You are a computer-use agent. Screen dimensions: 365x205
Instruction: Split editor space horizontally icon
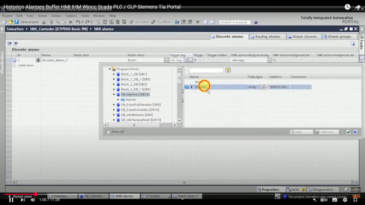(205, 22)
